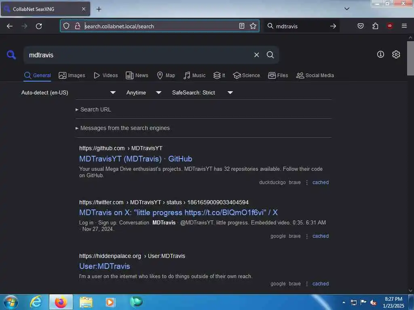Open the Save to Pocket icon
This screenshot has width=414, height=310.
[x=361, y=26]
